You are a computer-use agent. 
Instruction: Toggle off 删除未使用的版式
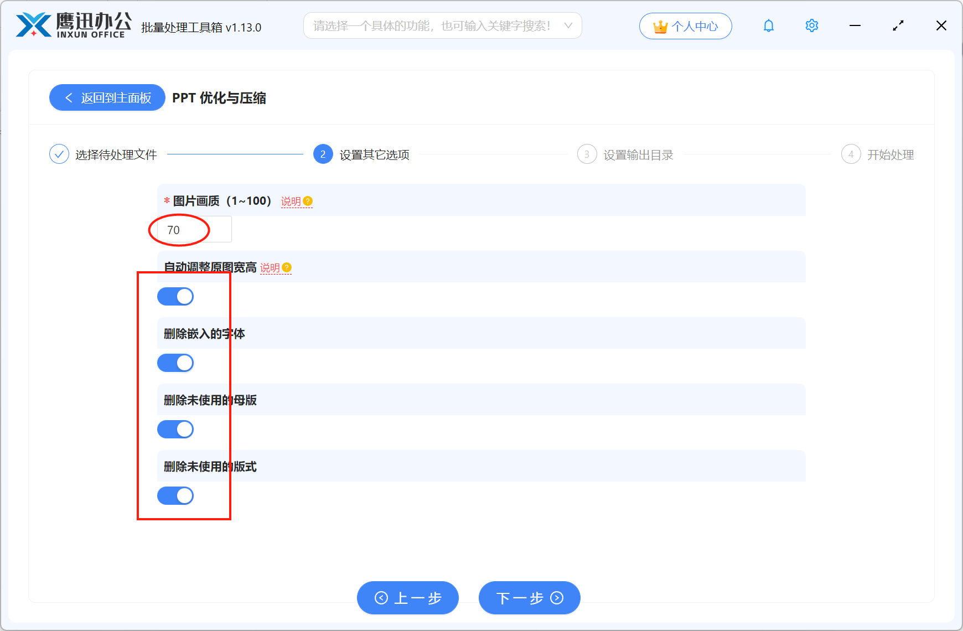[x=175, y=495]
